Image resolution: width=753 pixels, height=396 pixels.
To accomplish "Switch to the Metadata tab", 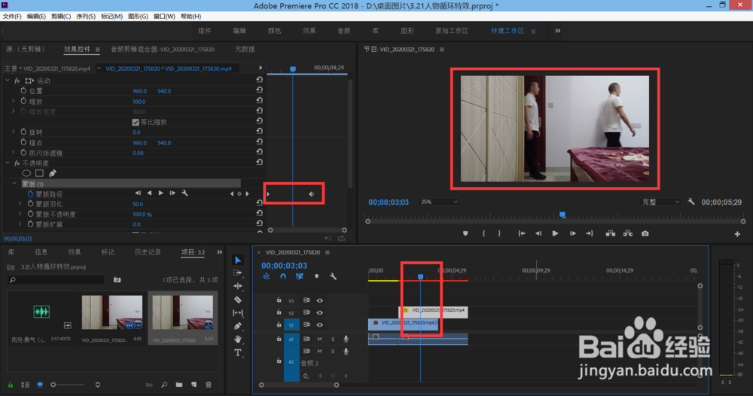I will pyautogui.click(x=245, y=49).
